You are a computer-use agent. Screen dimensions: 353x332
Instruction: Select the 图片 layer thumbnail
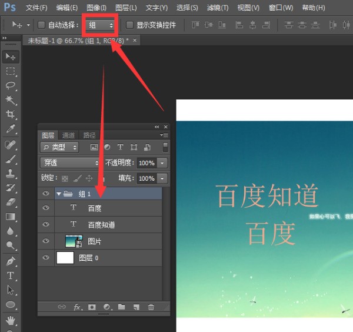[x=74, y=241]
